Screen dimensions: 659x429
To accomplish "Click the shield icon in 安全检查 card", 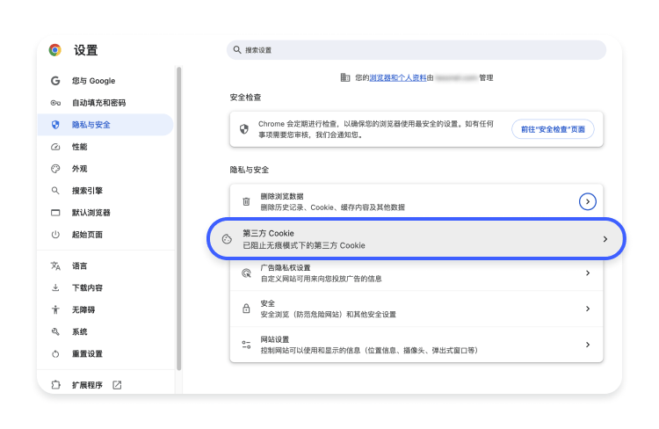I will pyautogui.click(x=243, y=129).
